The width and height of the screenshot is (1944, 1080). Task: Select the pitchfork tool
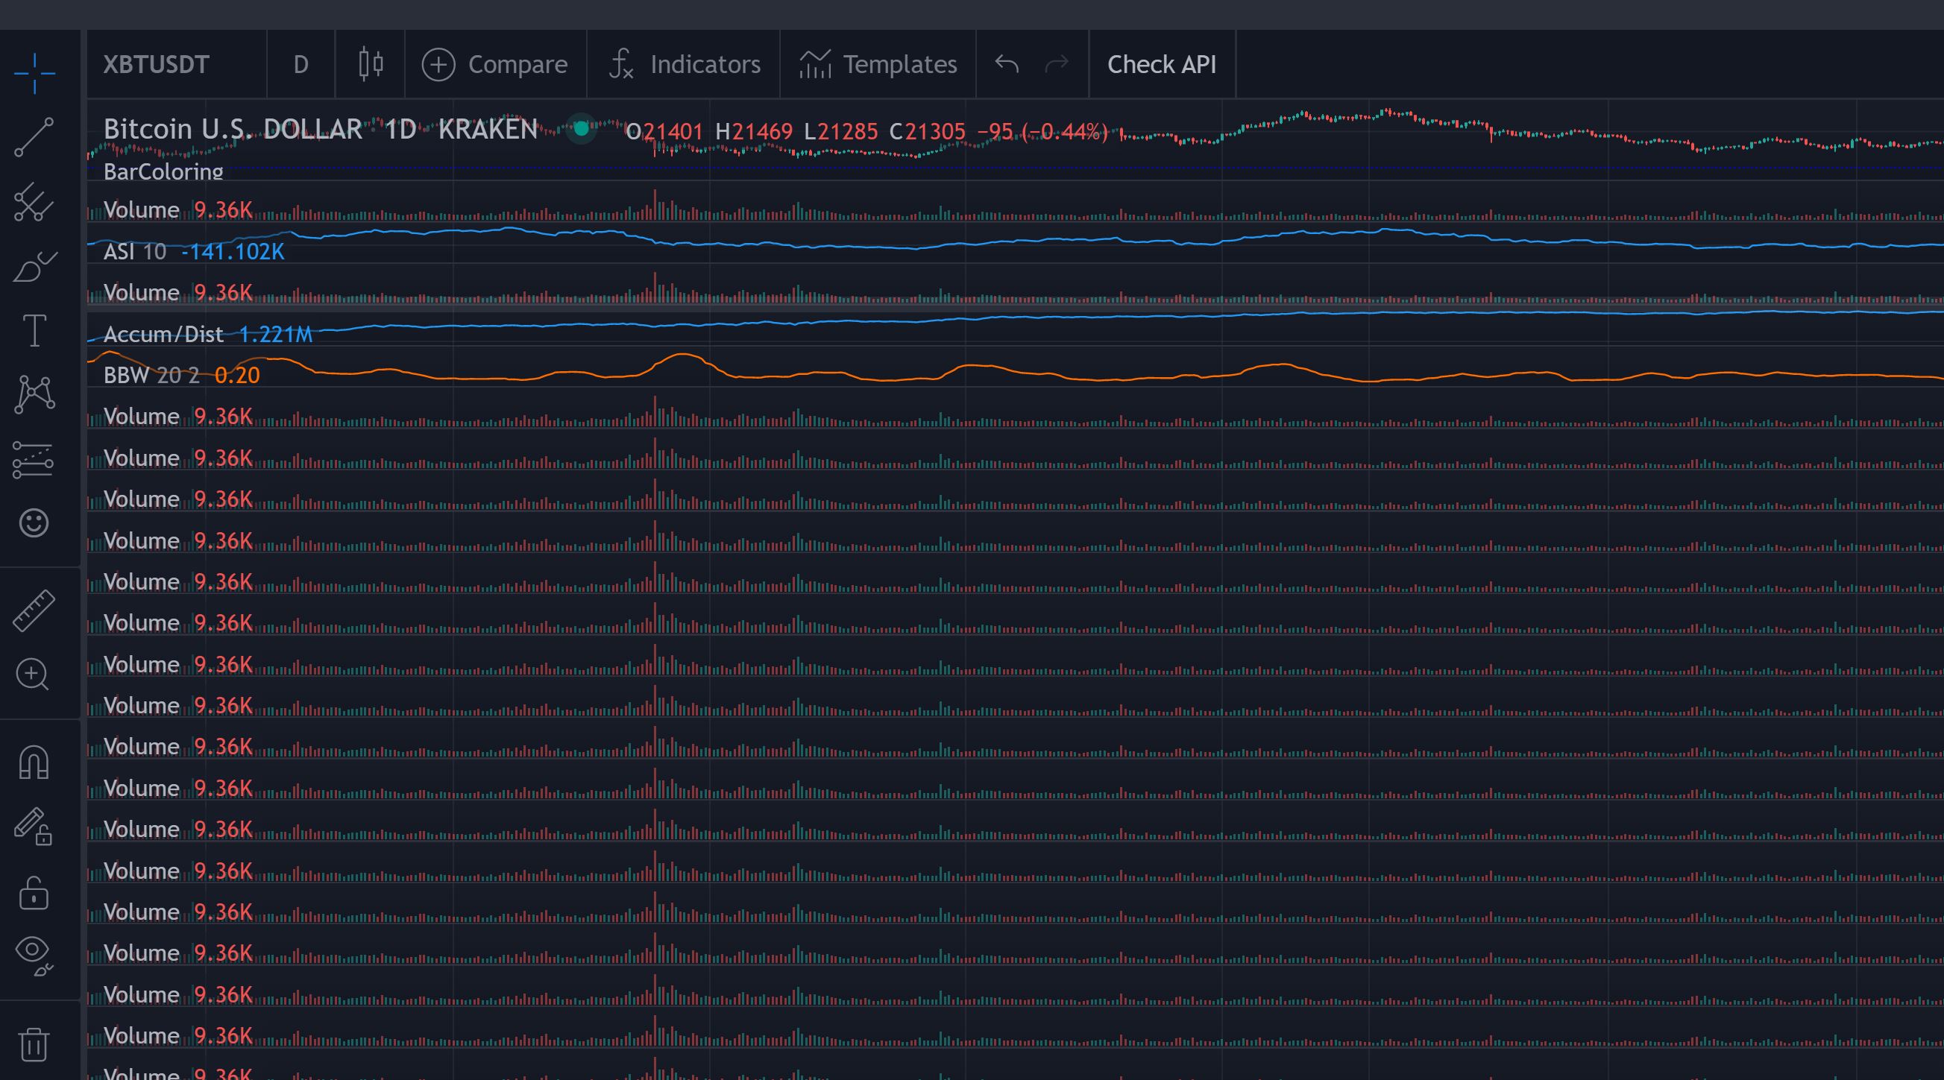pyautogui.click(x=34, y=201)
